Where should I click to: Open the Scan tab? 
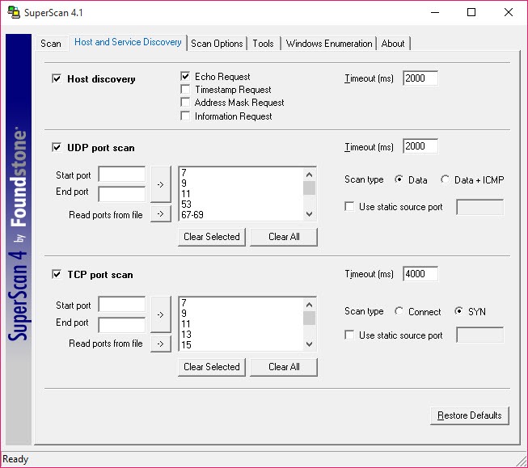[x=51, y=44]
